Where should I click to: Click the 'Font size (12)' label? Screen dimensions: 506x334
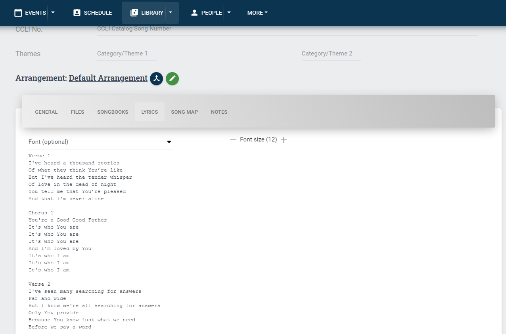[259, 139]
